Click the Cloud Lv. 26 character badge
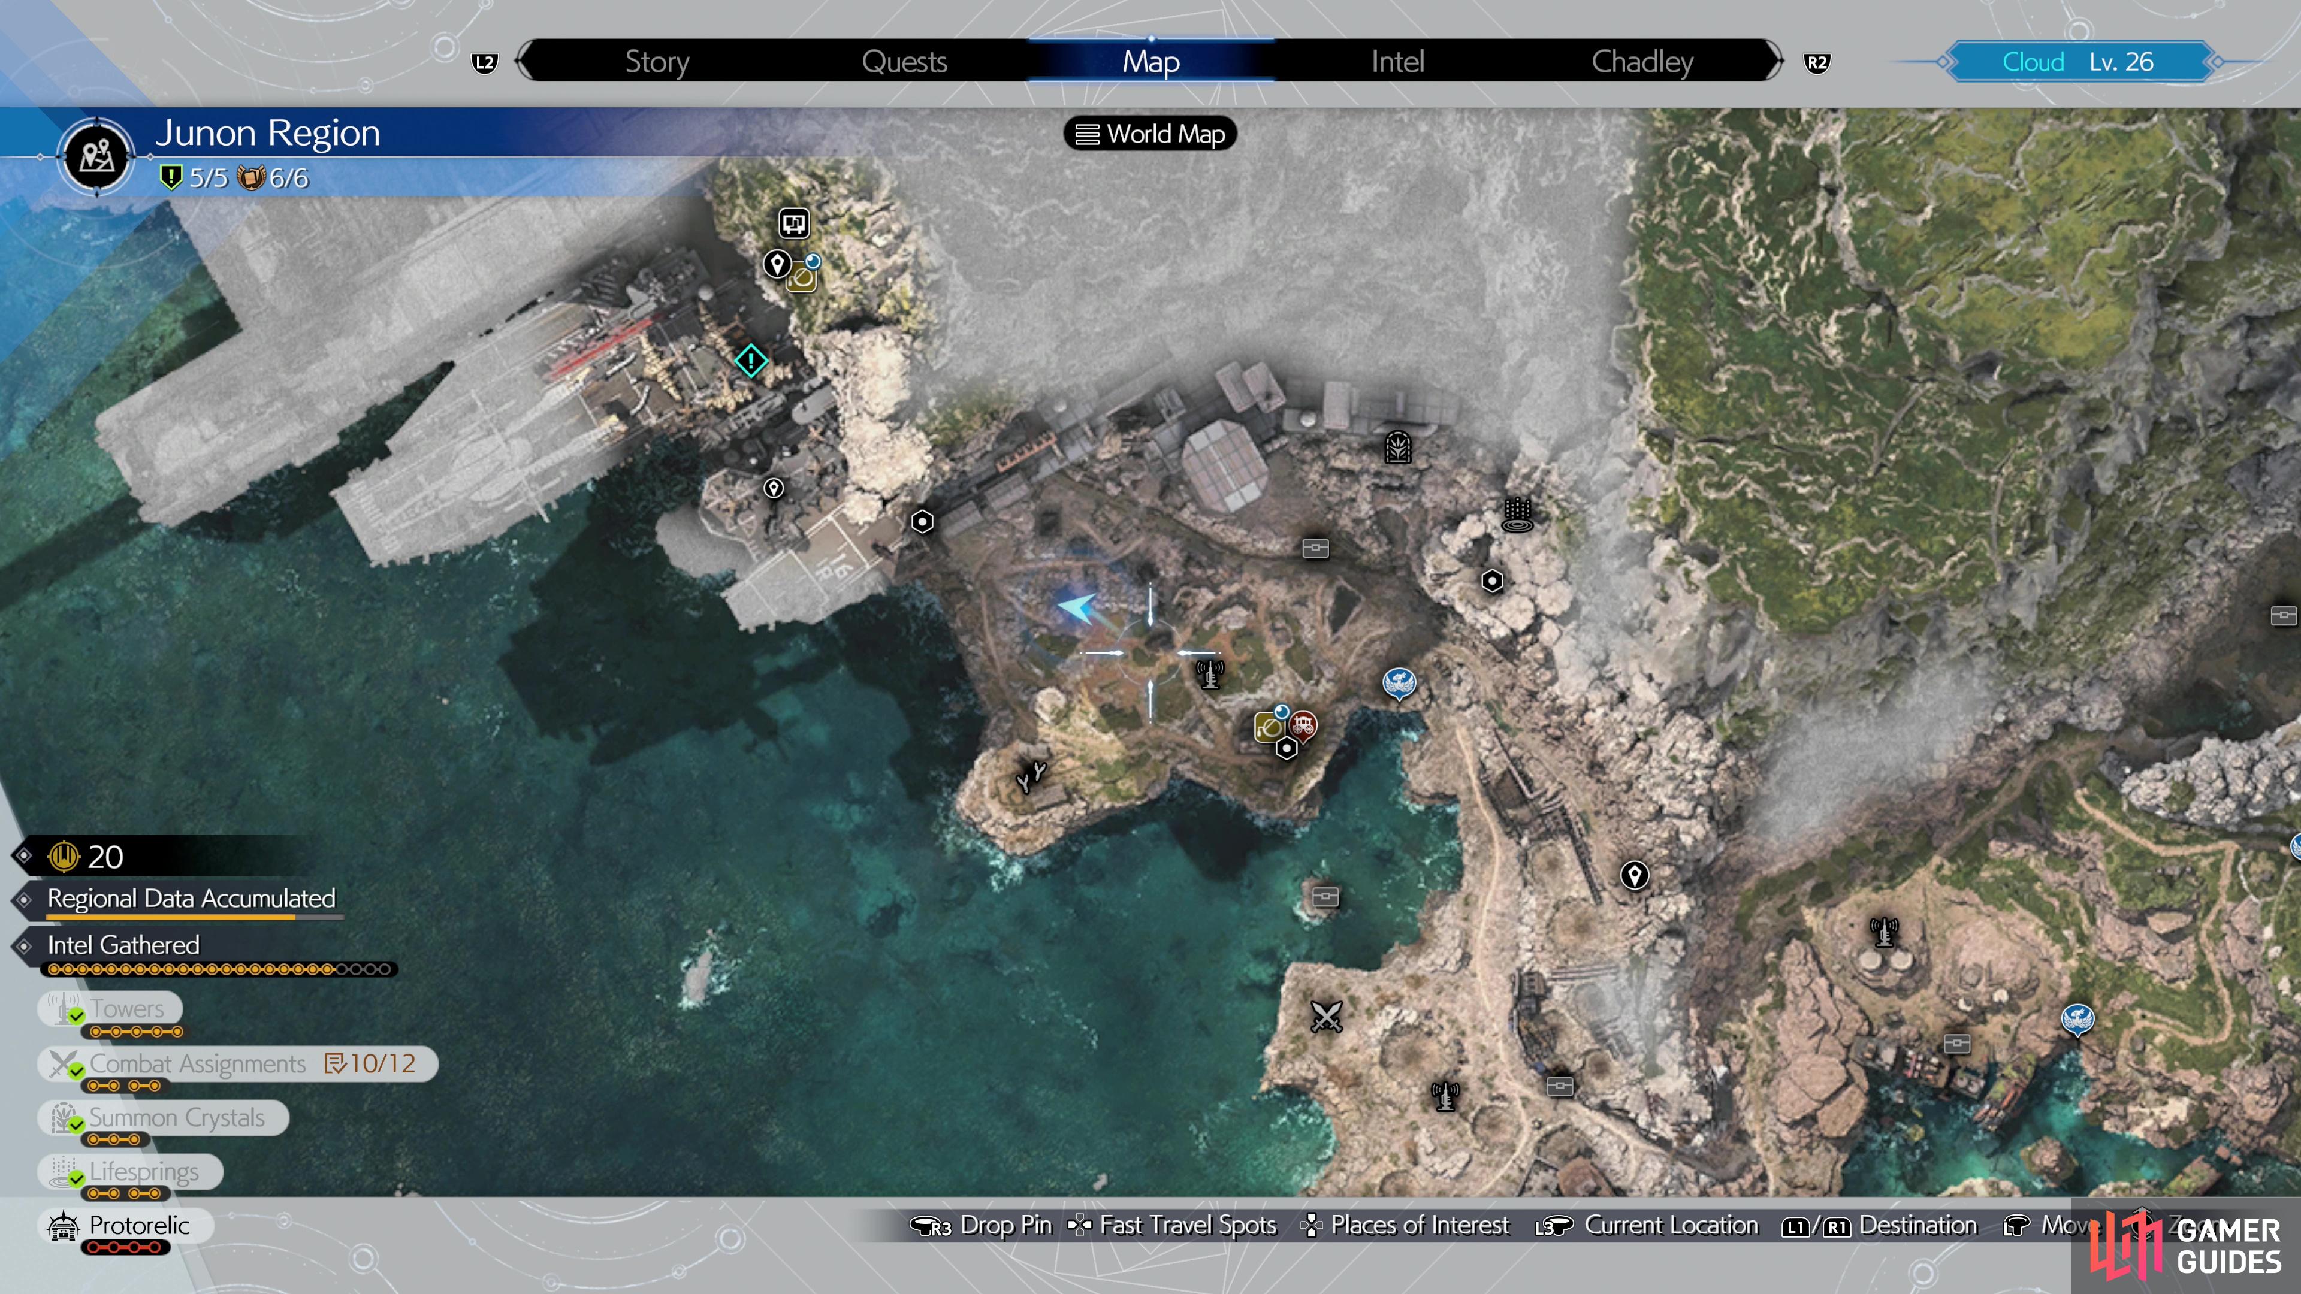 [x=2079, y=62]
